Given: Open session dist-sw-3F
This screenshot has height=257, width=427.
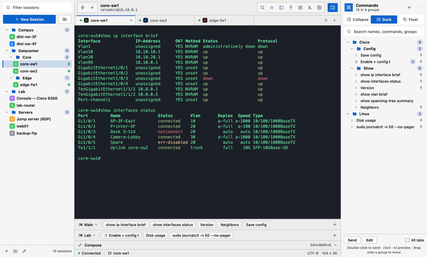Looking at the screenshot, I should [x=37, y=37].
